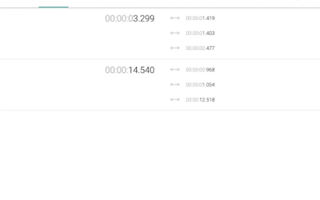
Task: Click the lap icon beside 00:00:00.477
Action: 175,48
